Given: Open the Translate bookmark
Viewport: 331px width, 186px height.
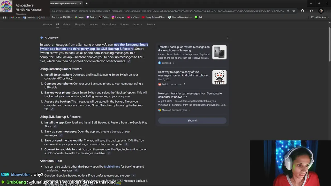Looking at the screenshot, I should tap(29, 17).
